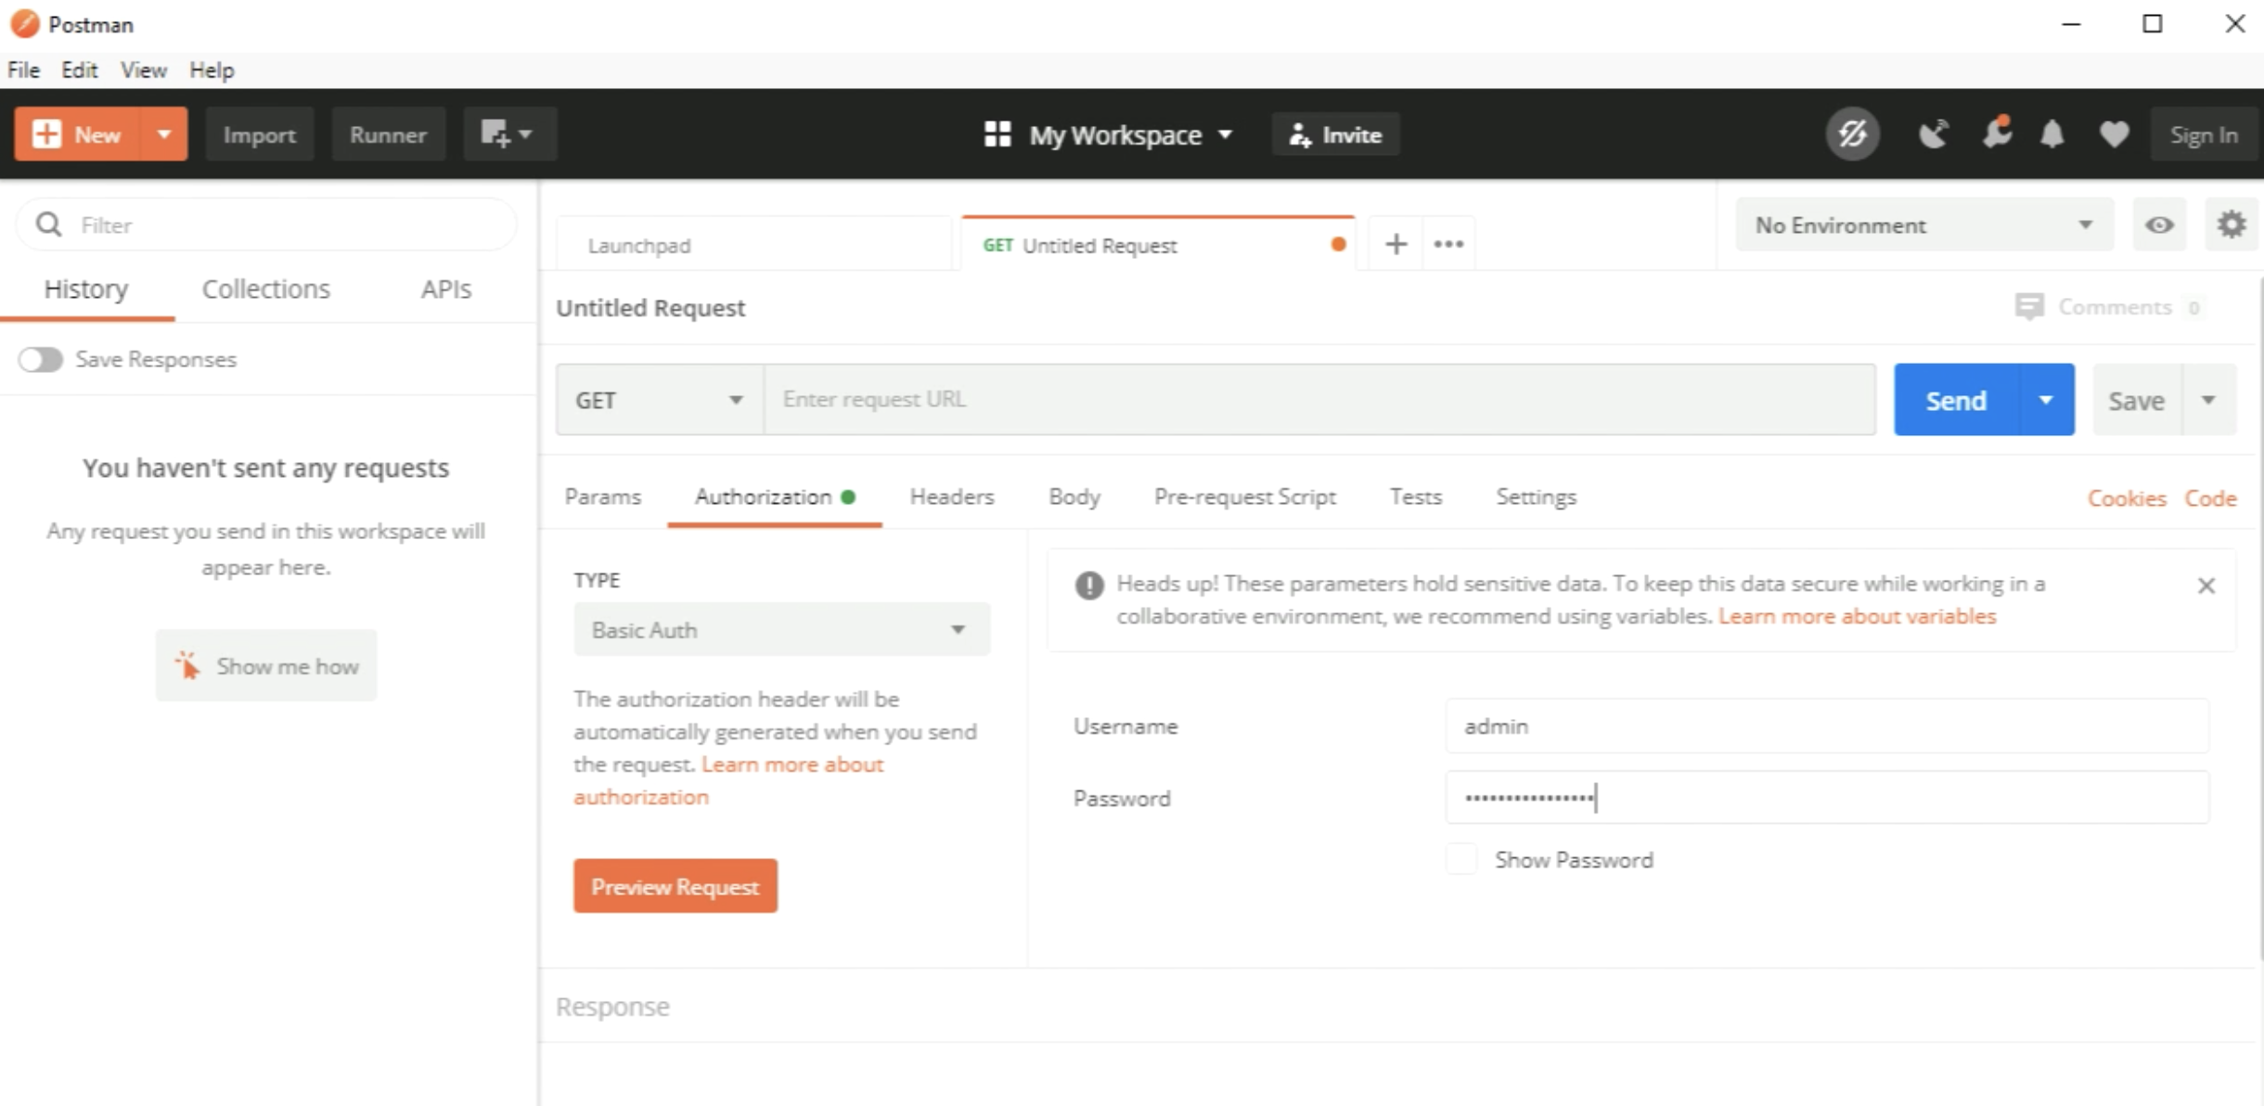The width and height of the screenshot is (2264, 1106).
Task: Click Learn more about variables link
Action: click(x=1857, y=616)
